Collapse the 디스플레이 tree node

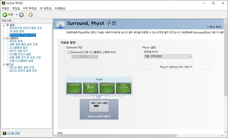(x=4, y=38)
